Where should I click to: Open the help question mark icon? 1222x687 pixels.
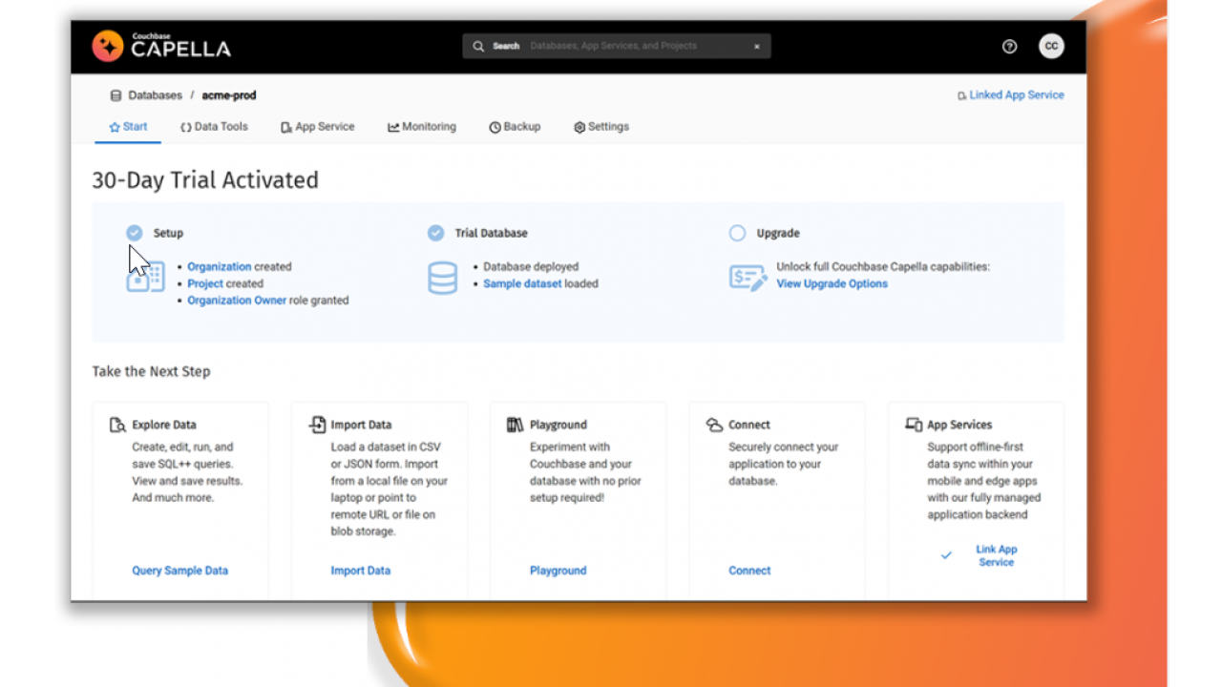[1009, 47]
